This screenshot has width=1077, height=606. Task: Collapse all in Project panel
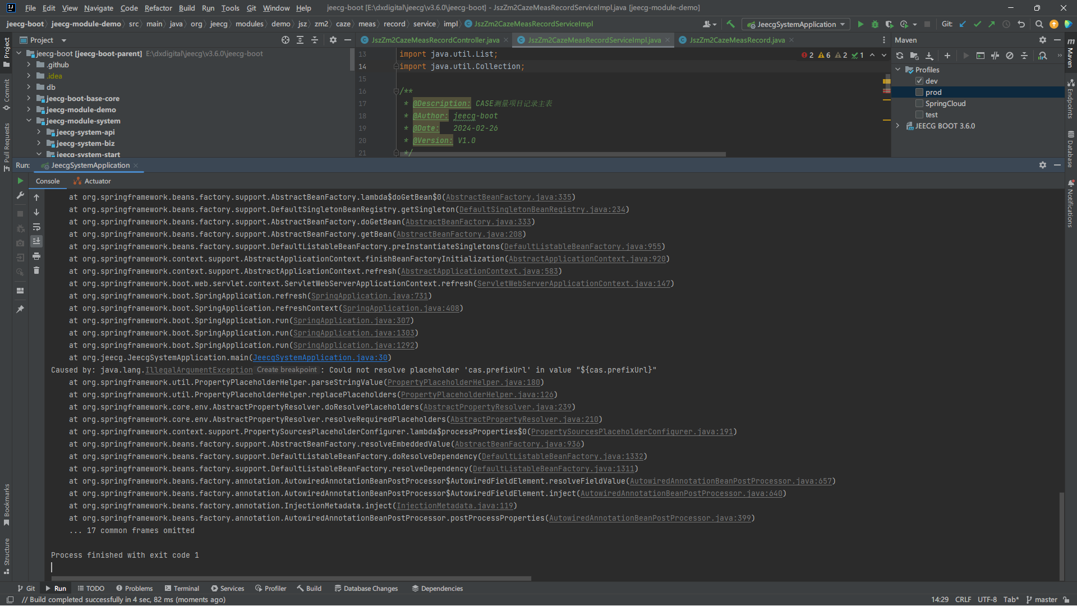(x=315, y=40)
